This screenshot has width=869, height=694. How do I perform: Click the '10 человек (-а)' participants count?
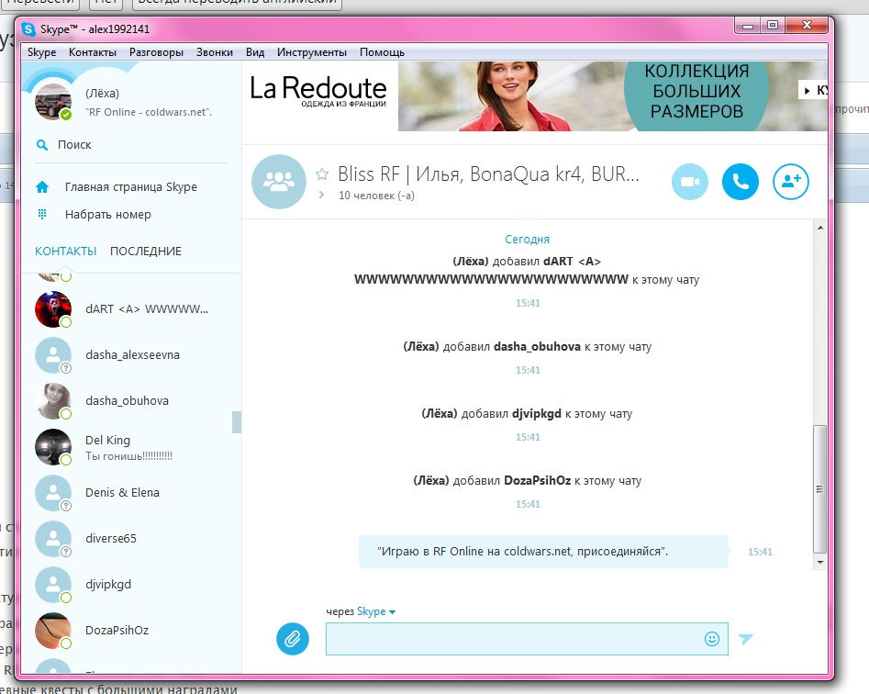coord(376,196)
